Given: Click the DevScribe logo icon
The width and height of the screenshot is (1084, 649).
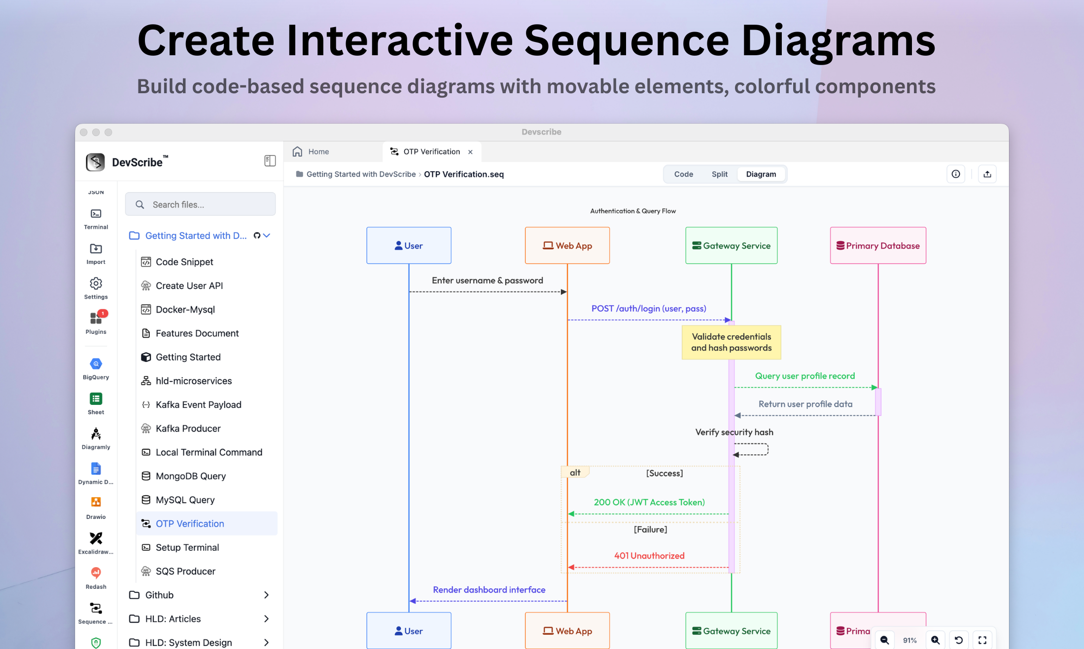Looking at the screenshot, I should click(95, 162).
